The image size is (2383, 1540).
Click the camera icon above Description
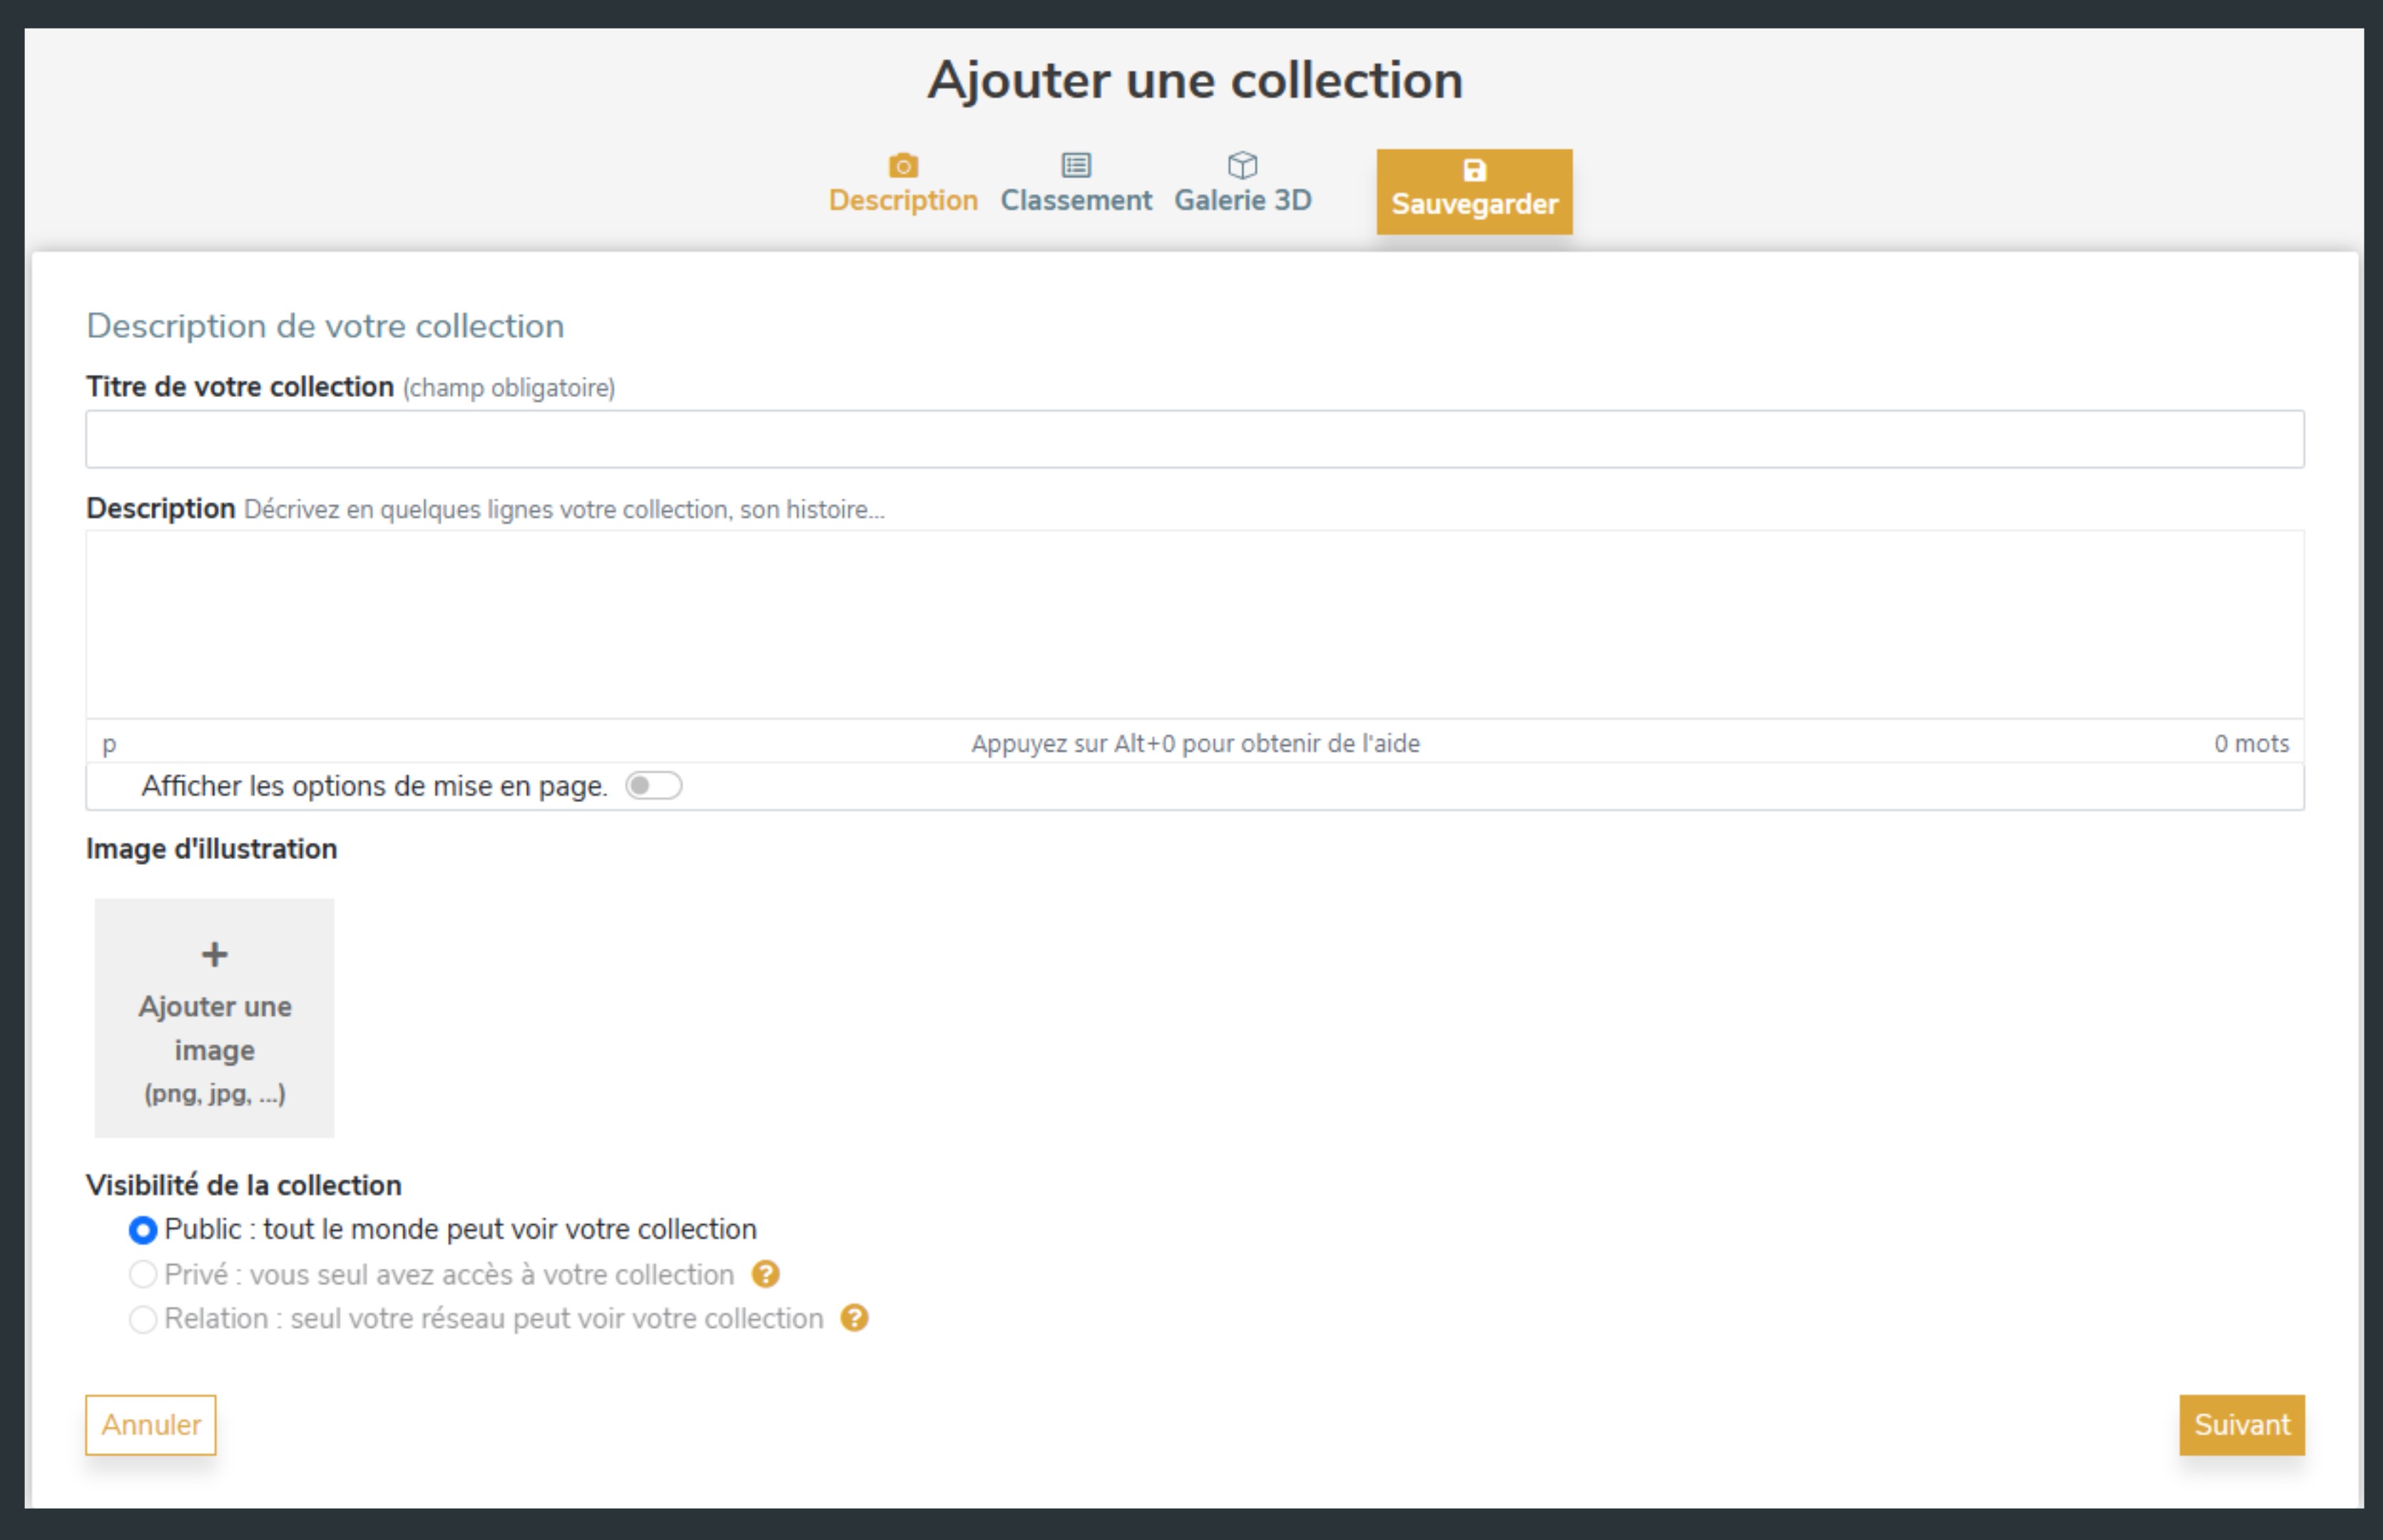click(904, 165)
